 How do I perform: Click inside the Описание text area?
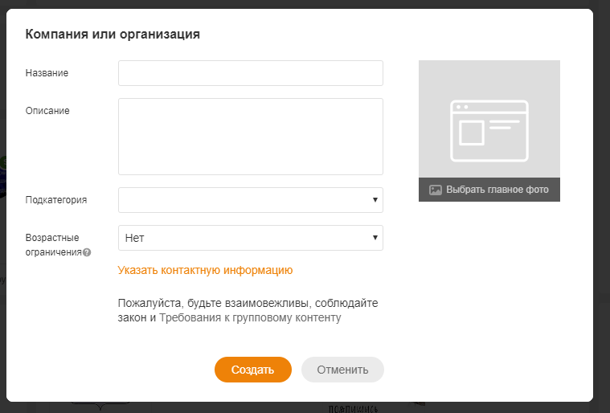pos(250,137)
